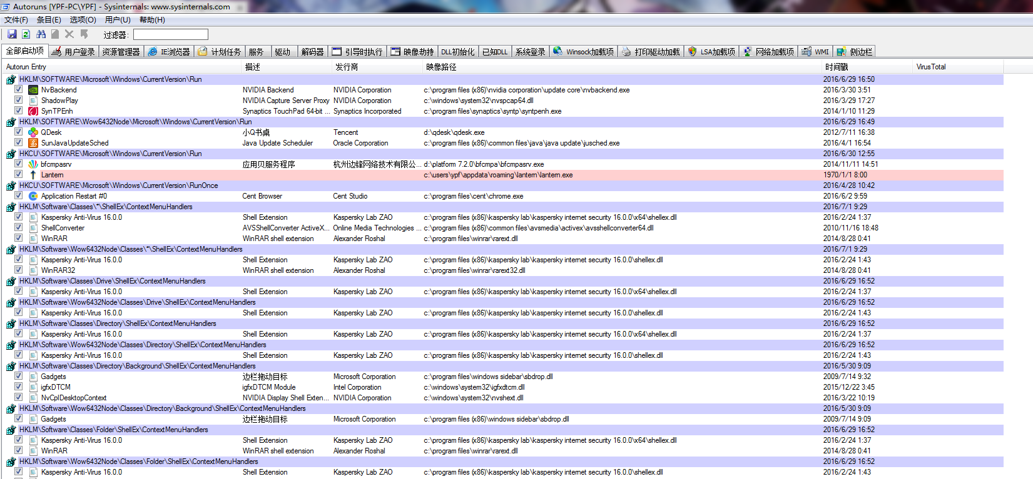This screenshot has width=1033, height=479.
Task: Switch to the IE浏览器 tab
Action: coord(170,52)
